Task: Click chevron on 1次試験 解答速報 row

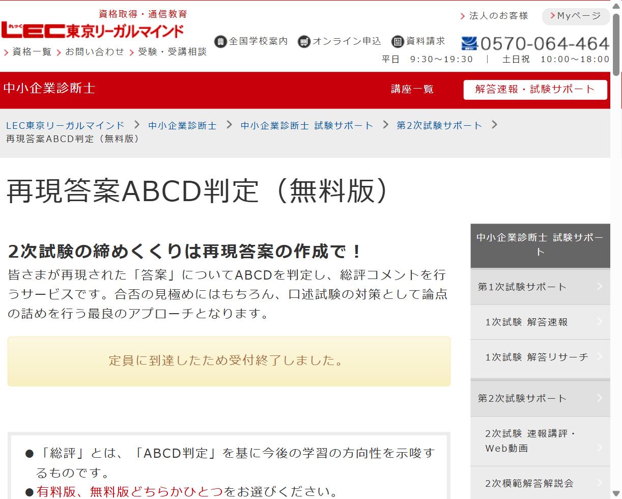Action: coord(600,321)
